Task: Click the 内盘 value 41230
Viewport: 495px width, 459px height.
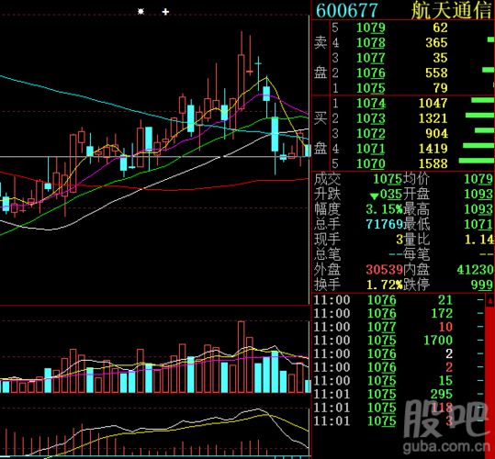Action: (x=475, y=270)
